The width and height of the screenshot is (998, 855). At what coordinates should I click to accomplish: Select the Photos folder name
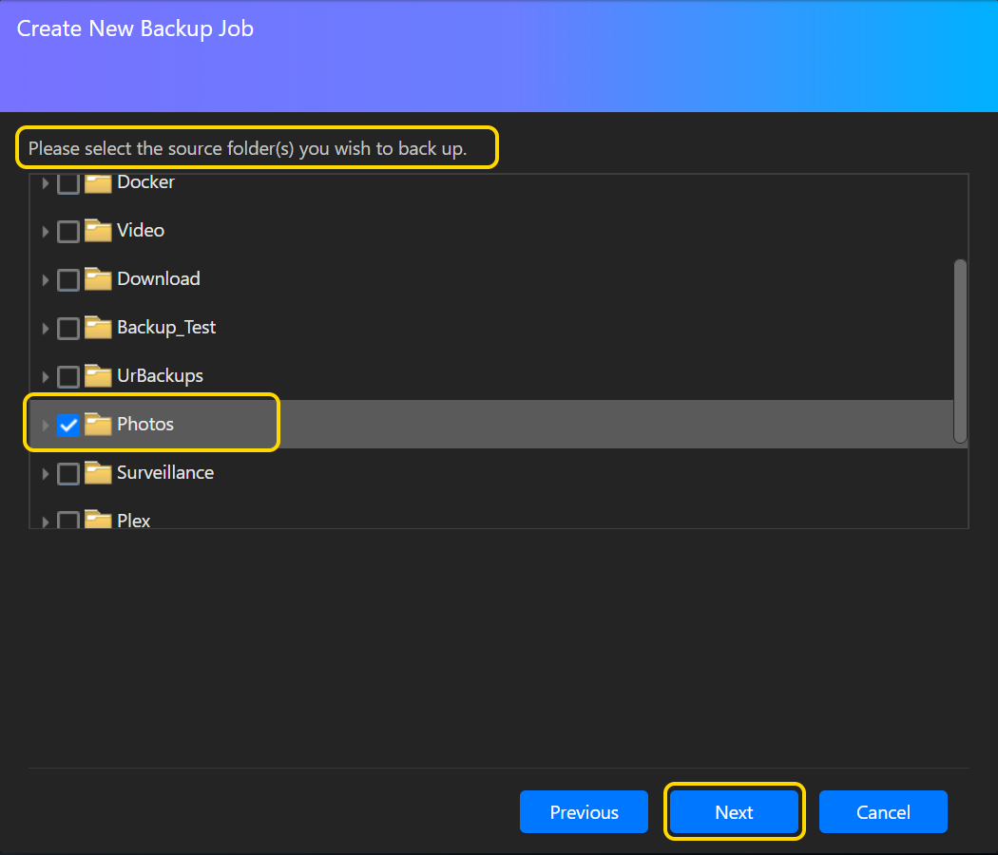pyautogui.click(x=145, y=424)
